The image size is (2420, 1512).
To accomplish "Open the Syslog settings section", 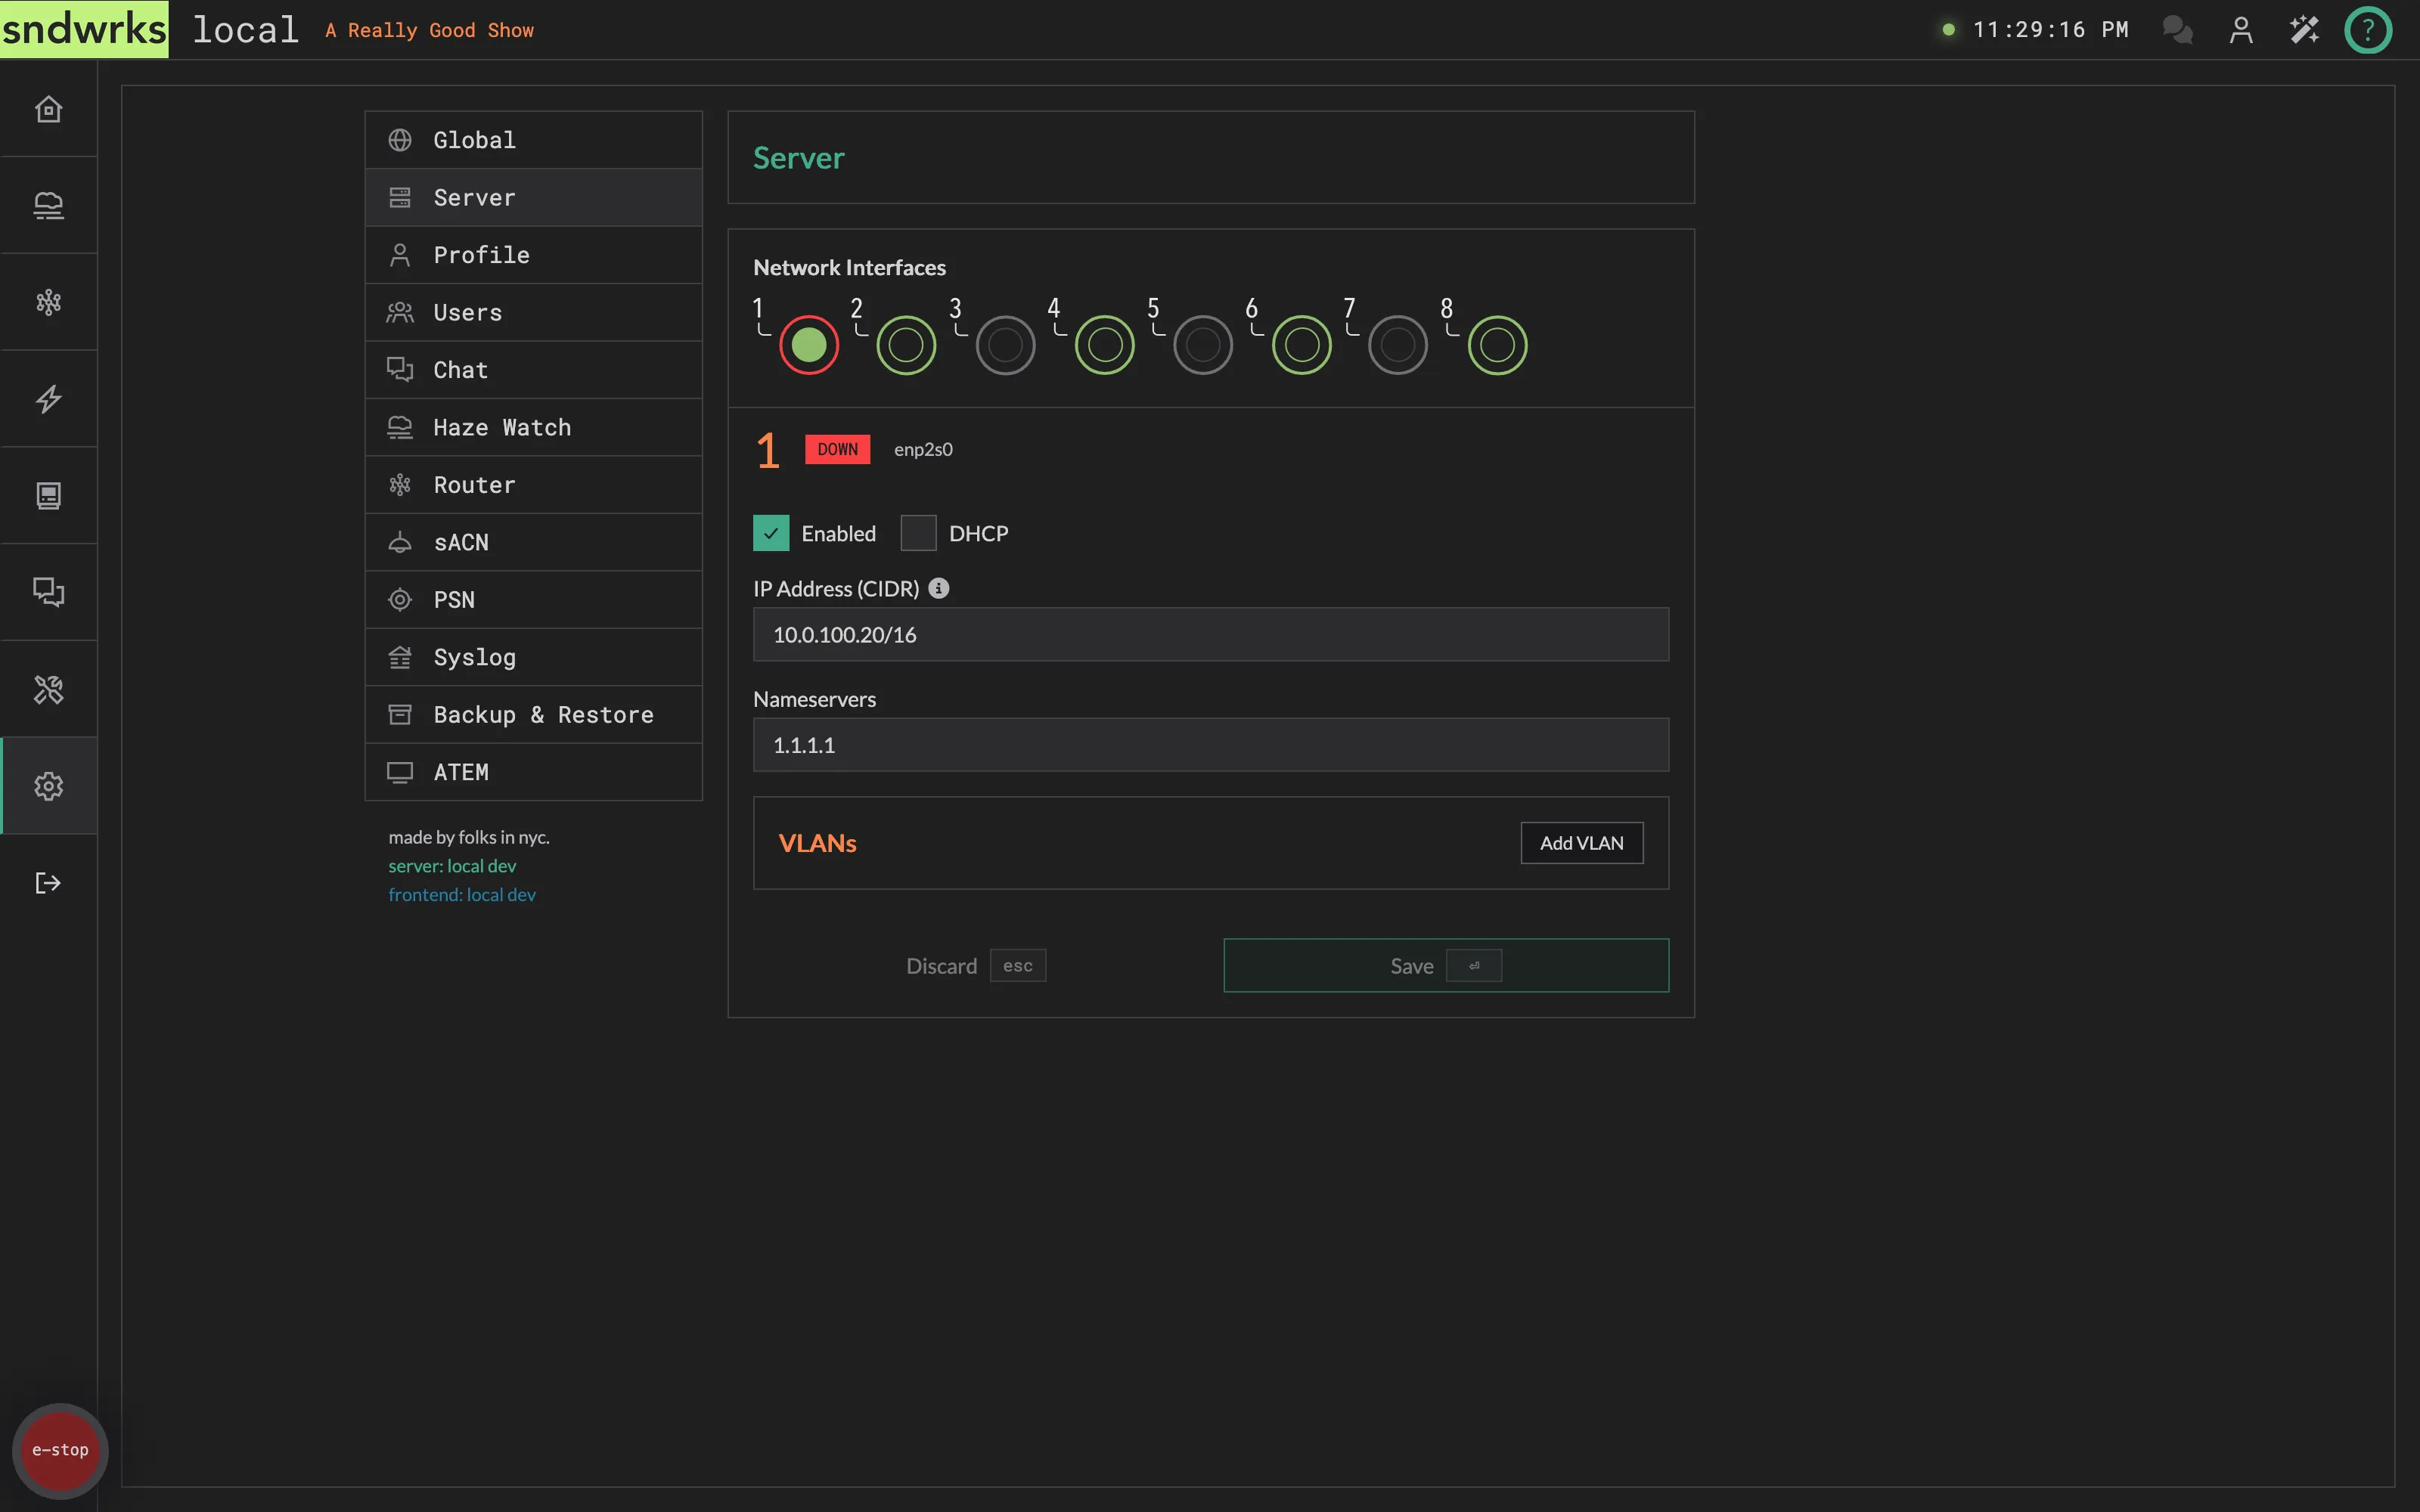I will pos(534,657).
